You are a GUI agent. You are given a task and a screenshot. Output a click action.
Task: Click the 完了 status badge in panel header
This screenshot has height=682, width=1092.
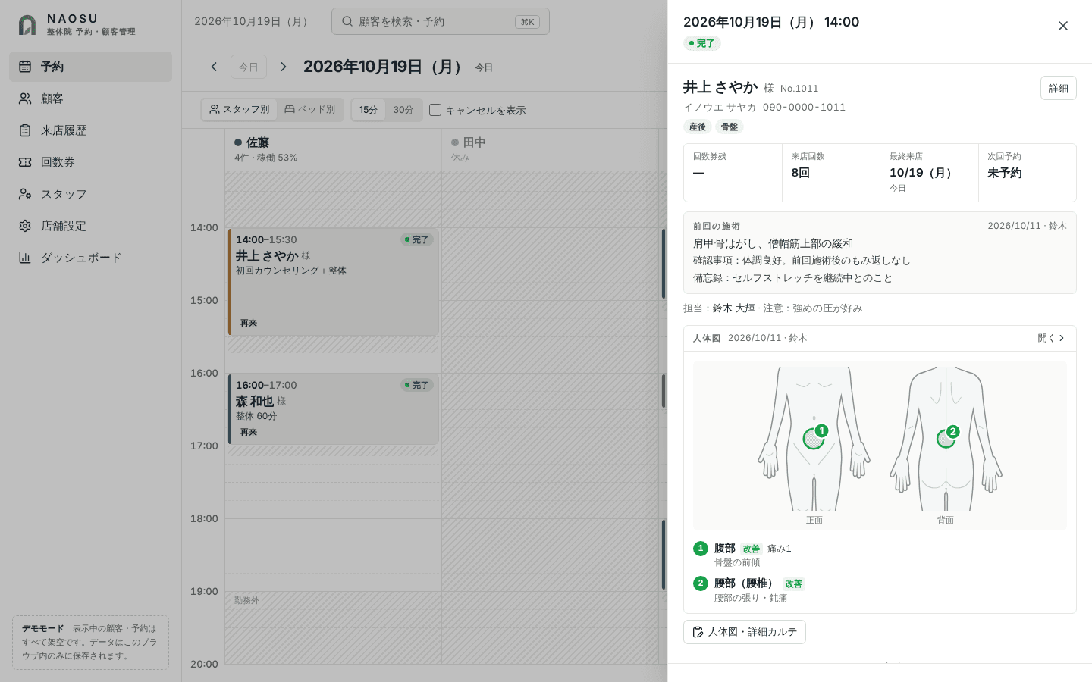(x=702, y=43)
